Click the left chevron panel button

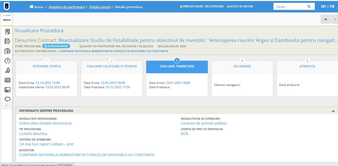335,19
